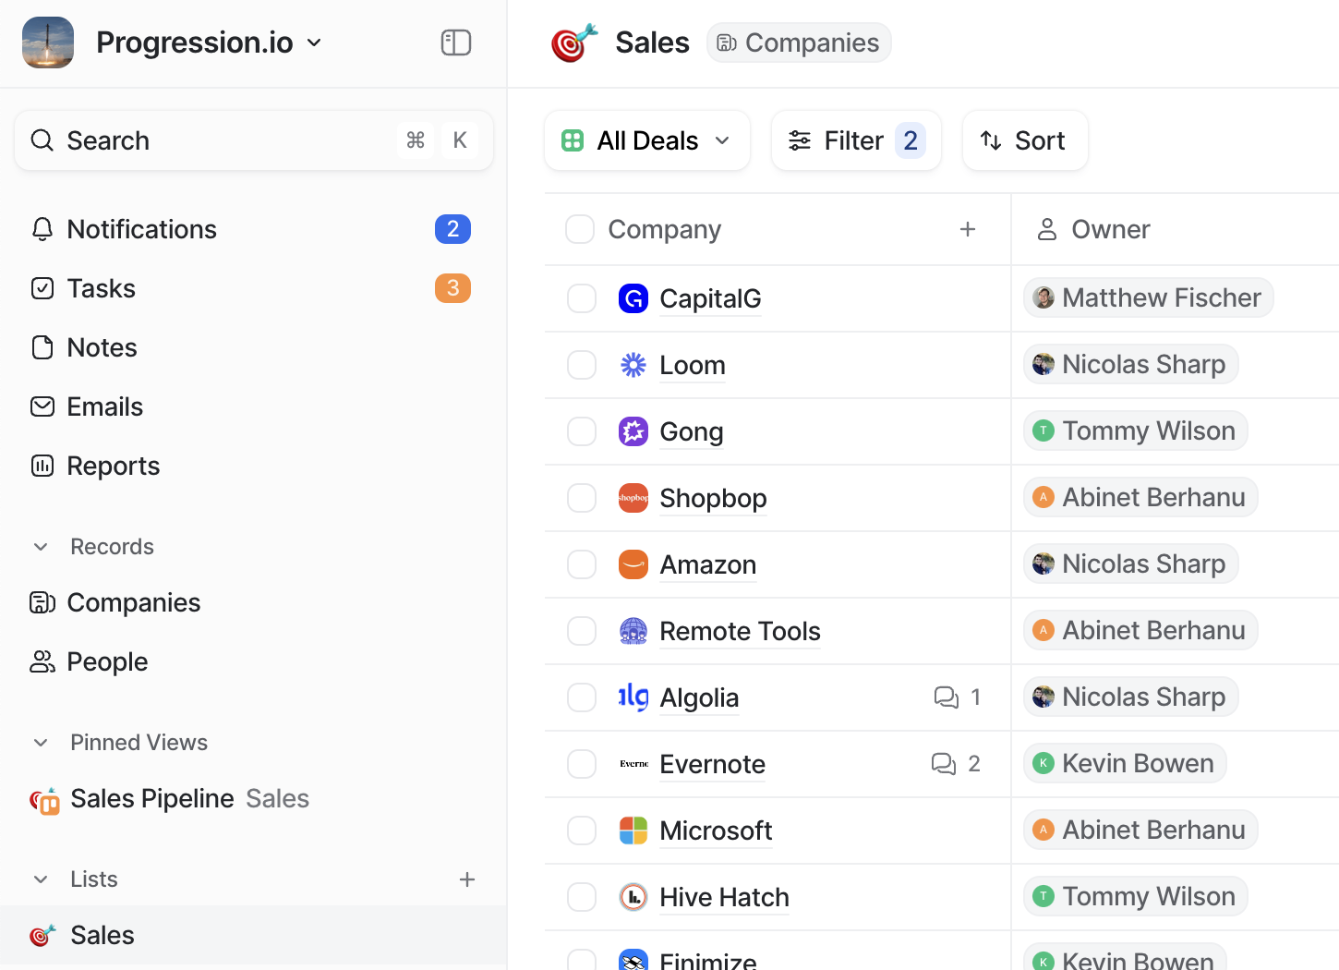Viewport: 1339px width, 970px height.
Task: Click the Notifications badge showing 2
Action: (452, 229)
